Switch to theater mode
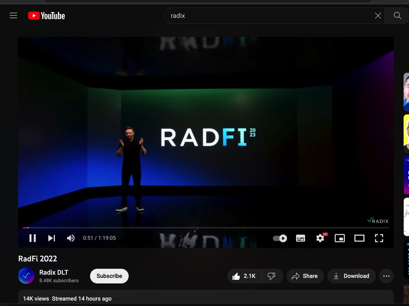This screenshot has height=306, width=409. tap(360, 238)
